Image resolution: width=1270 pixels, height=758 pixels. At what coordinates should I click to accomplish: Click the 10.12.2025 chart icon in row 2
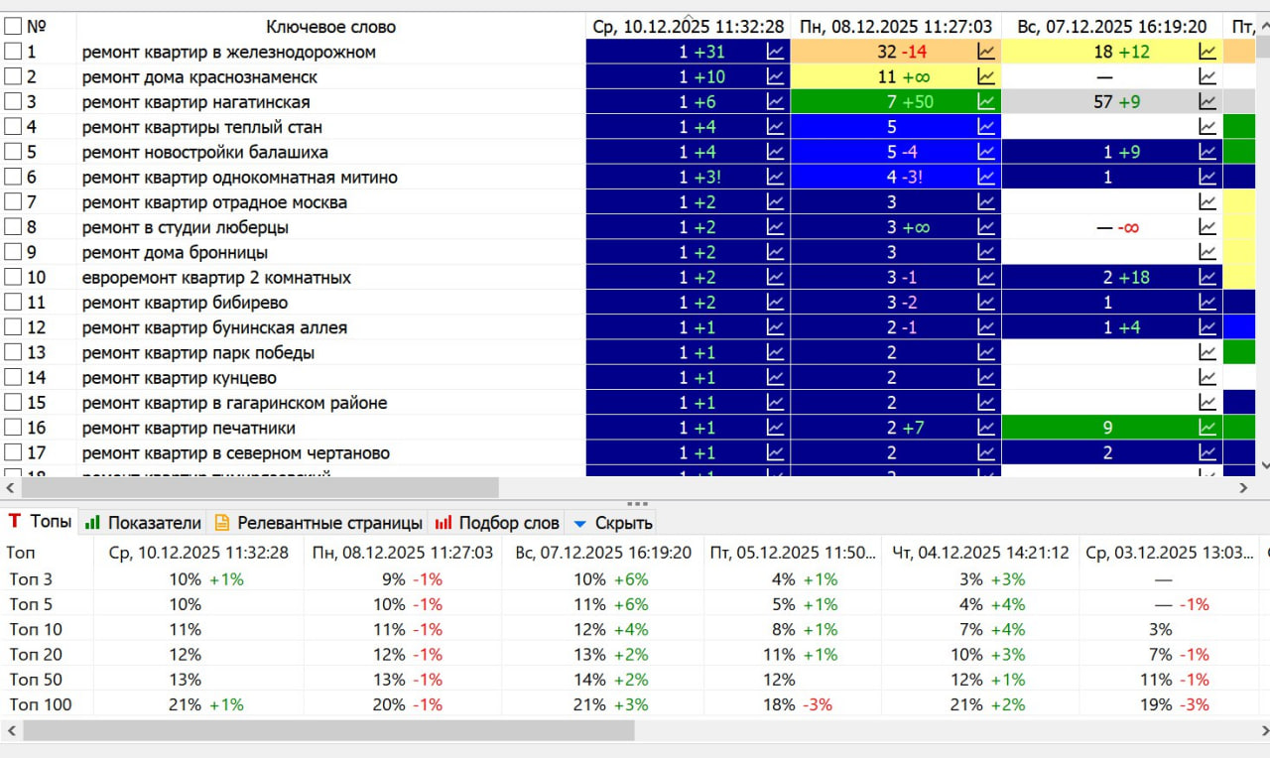[x=775, y=76]
